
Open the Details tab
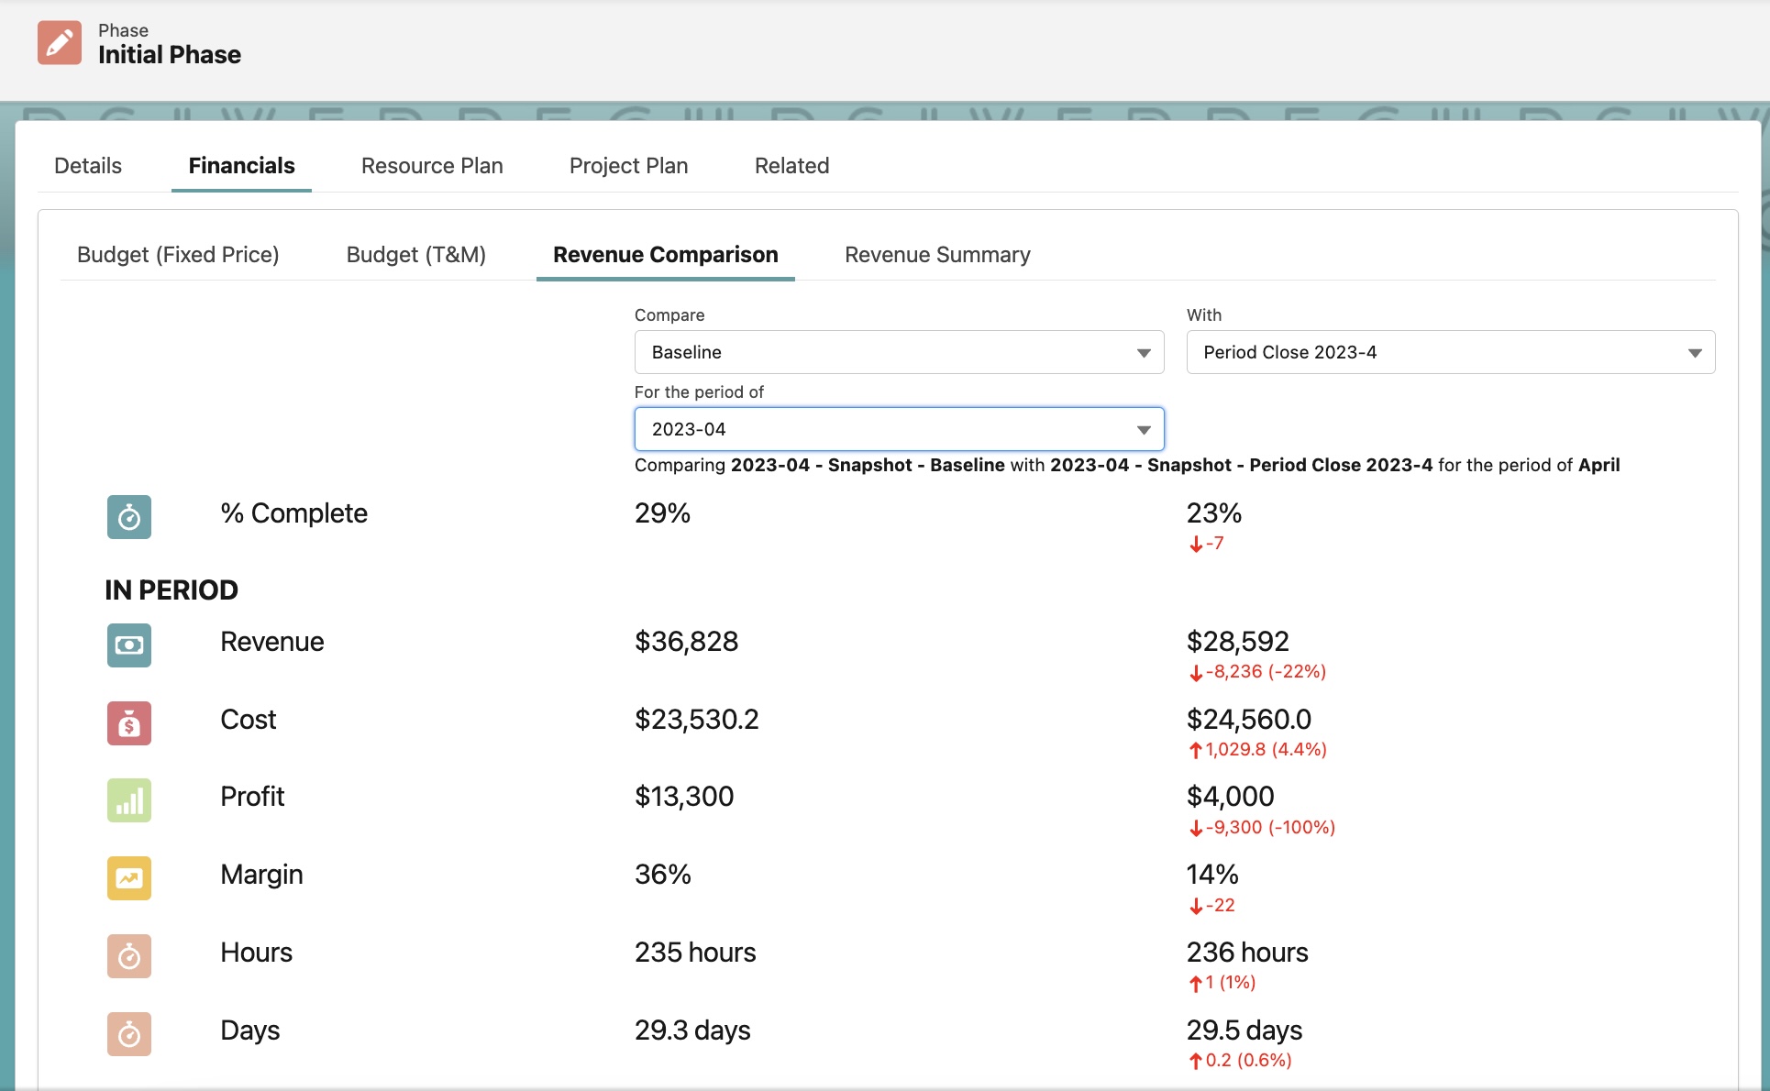(87, 166)
